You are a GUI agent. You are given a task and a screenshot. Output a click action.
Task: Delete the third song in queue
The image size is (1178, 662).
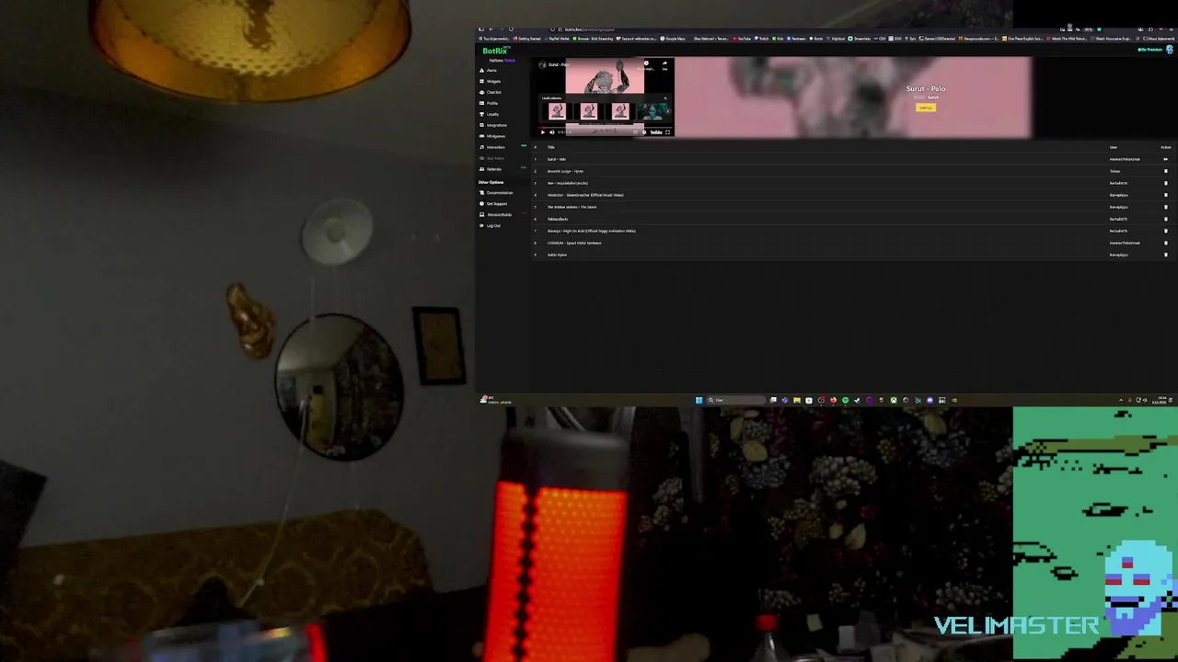click(x=1166, y=183)
